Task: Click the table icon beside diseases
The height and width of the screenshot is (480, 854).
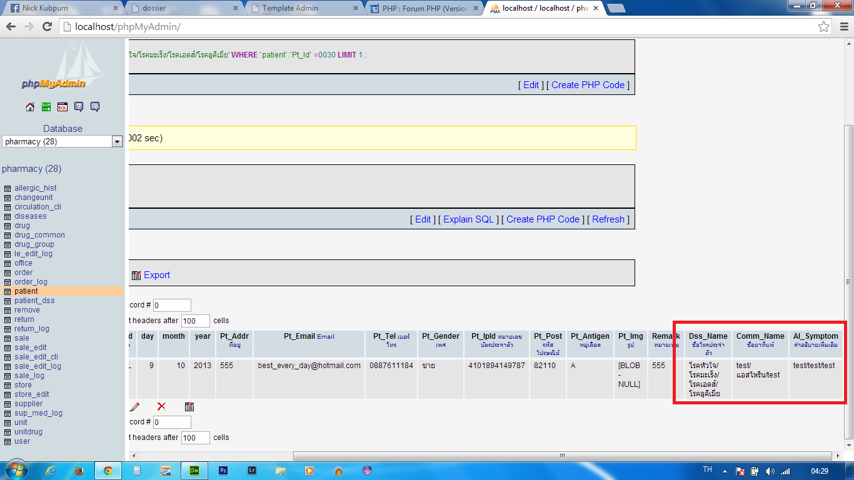Action: click(x=8, y=216)
